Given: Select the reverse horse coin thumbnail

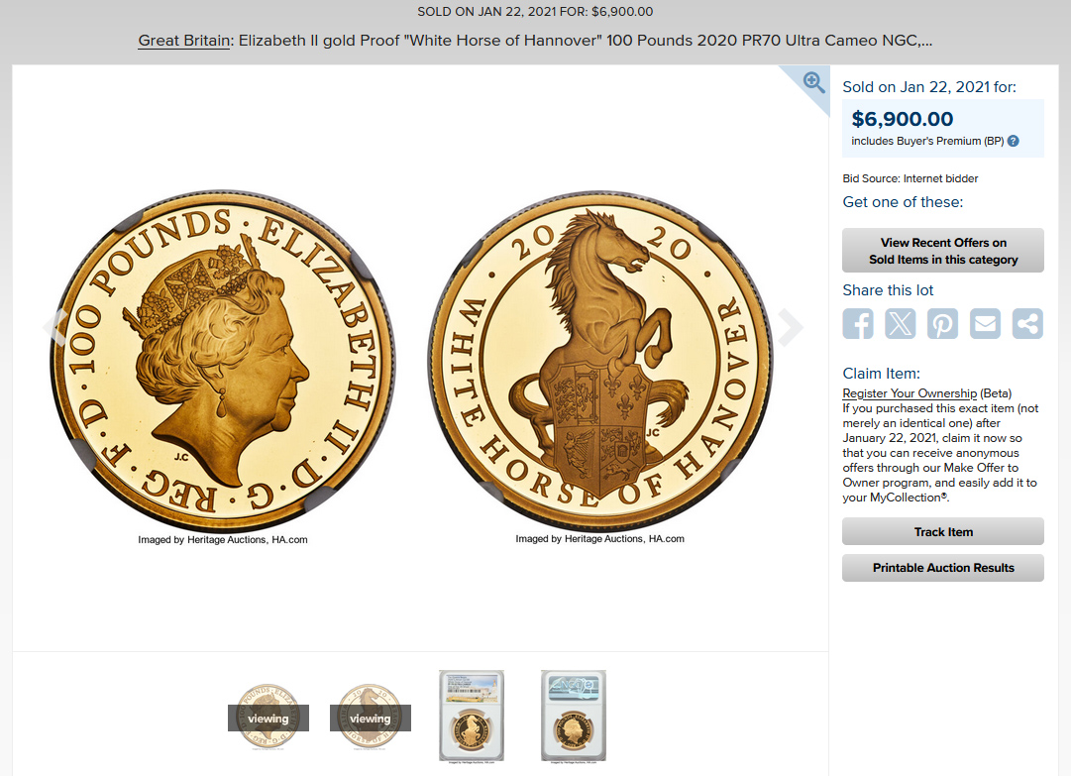Looking at the screenshot, I should click(x=371, y=717).
